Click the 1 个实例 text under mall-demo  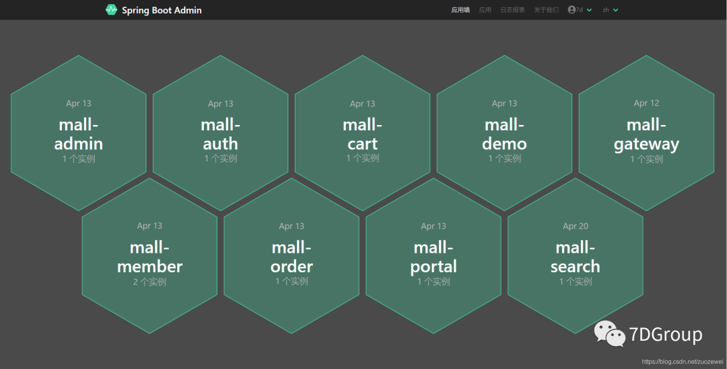(504, 159)
